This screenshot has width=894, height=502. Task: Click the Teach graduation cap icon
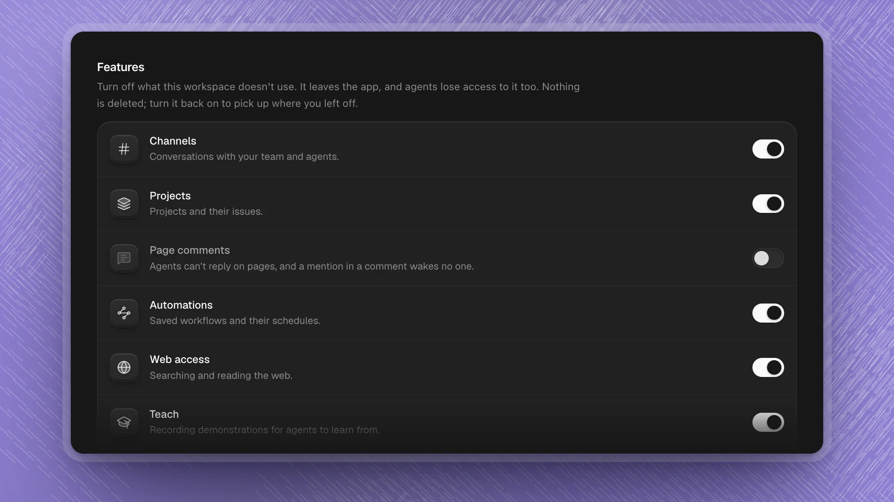click(124, 422)
